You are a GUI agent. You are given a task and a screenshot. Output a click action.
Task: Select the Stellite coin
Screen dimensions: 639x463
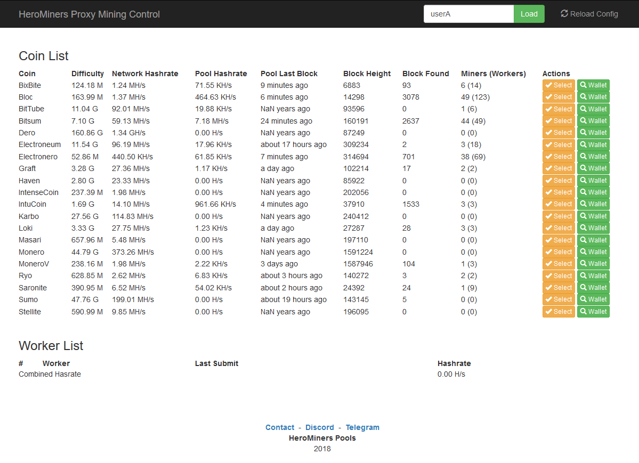click(559, 312)
